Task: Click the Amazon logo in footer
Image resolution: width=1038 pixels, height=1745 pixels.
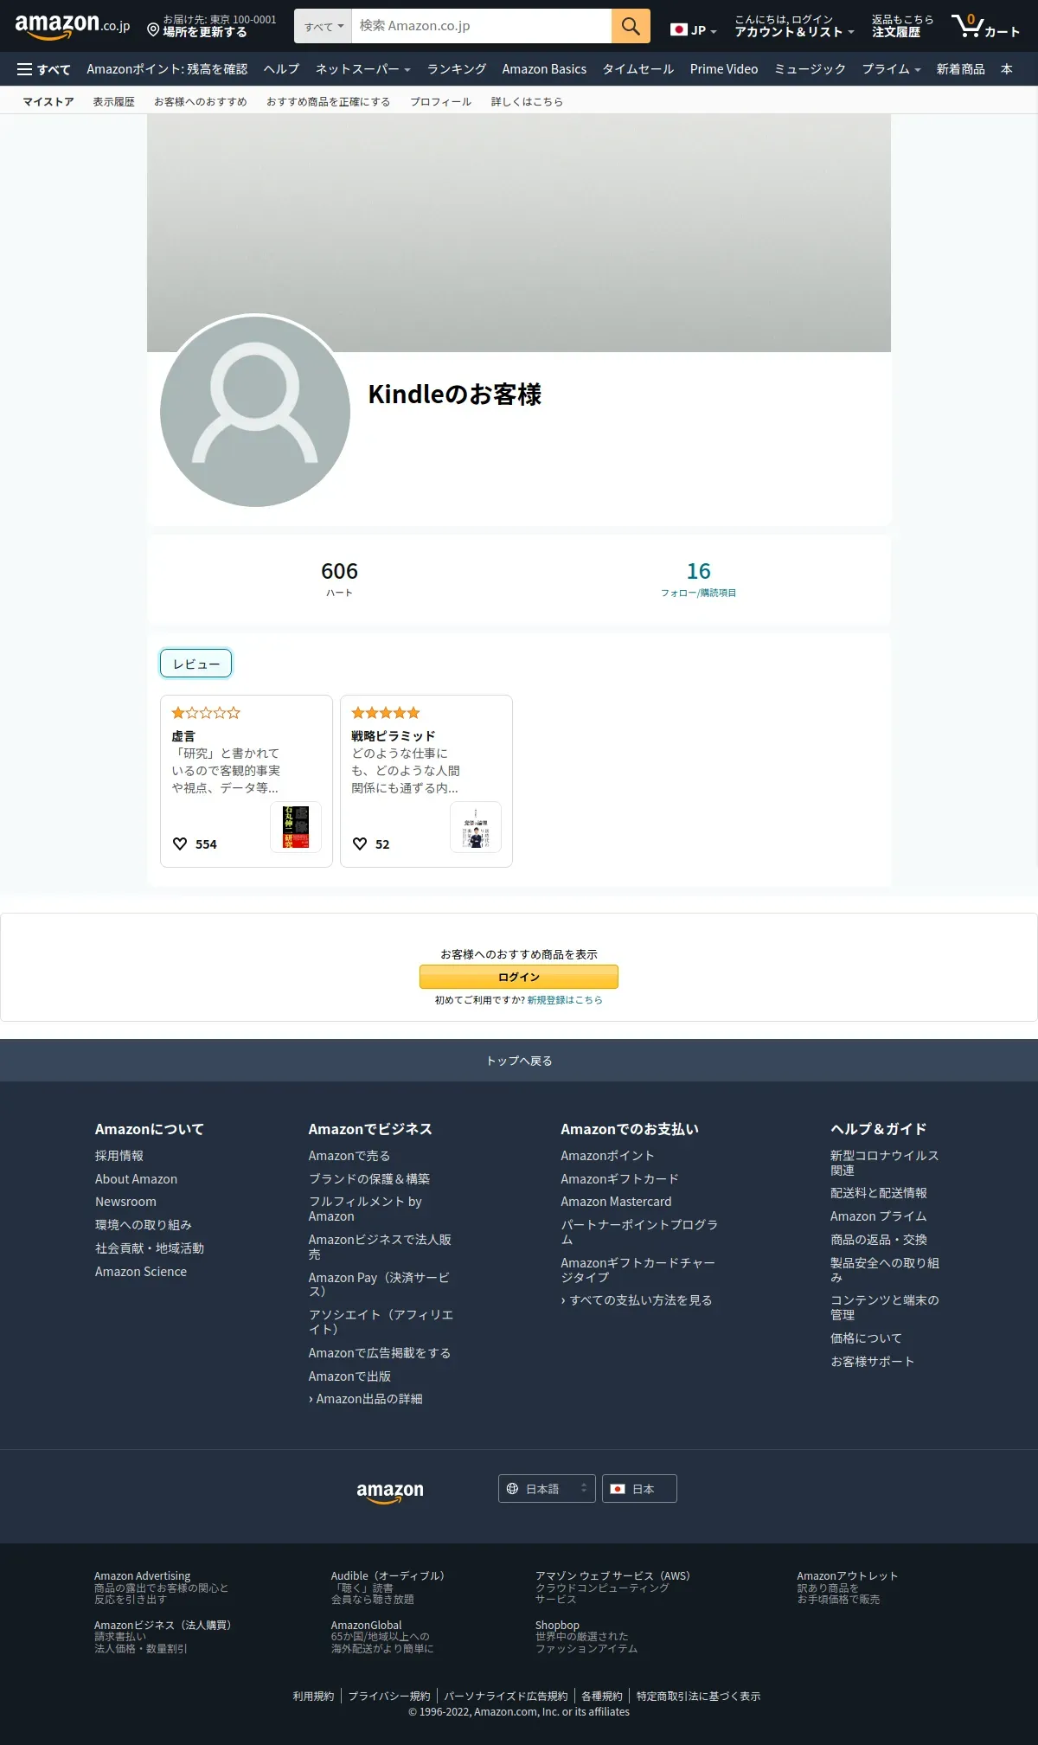Action: 390,1492
